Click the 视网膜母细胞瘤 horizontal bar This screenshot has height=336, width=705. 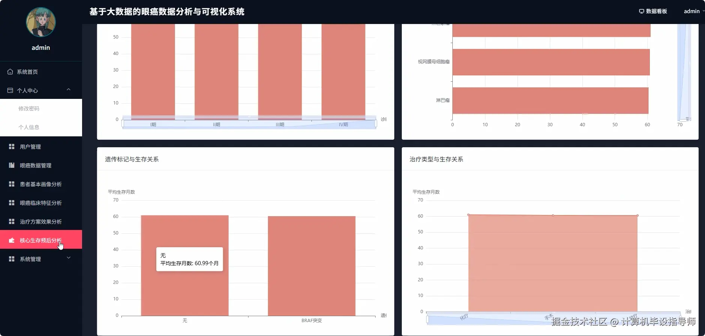(551, 62)
